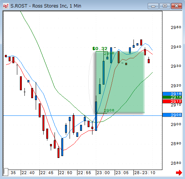
Task: Click the 23:05 time axis label
Action: pos(122,173)
